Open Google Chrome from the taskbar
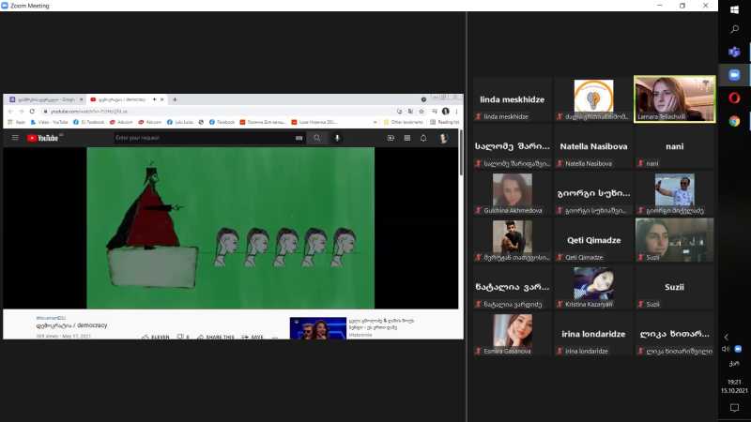This screenshot has height=422, width=751. [734, 121]
